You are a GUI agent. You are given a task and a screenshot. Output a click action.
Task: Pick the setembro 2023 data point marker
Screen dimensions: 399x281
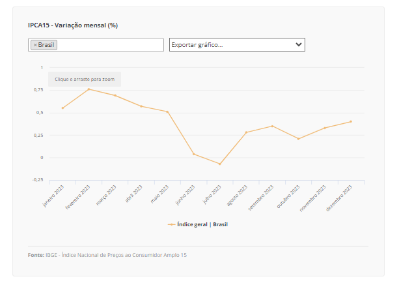[x=273, y=126]
